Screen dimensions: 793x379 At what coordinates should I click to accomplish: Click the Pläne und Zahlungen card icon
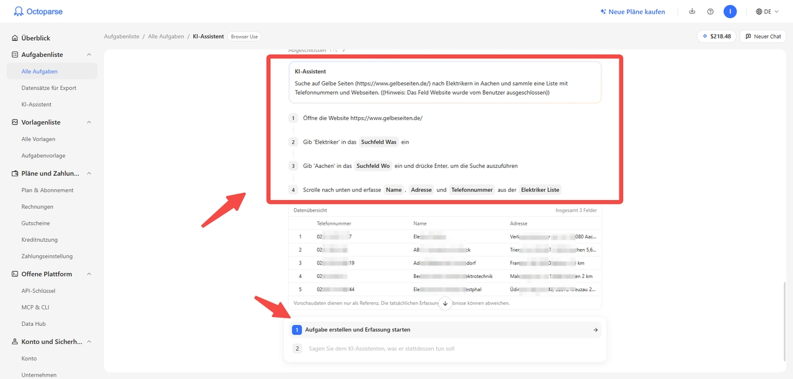tap(15, 173)
